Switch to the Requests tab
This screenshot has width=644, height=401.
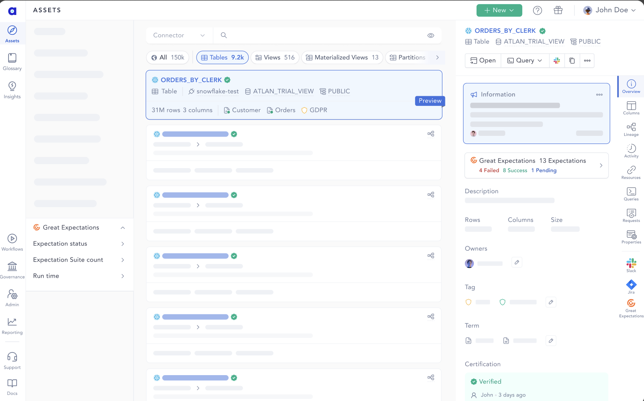[x=631, y=215]
